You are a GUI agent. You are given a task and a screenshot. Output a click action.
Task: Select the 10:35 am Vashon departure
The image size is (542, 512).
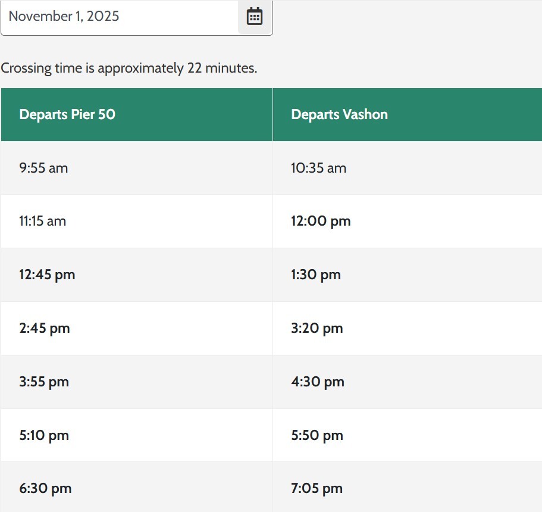click(318, 168)
